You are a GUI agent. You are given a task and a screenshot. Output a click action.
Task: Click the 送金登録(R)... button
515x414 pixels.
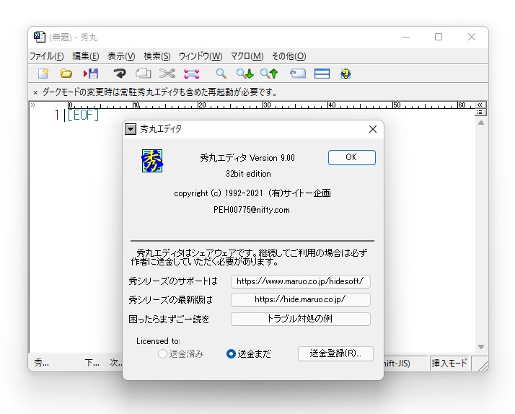coord(335,353)
